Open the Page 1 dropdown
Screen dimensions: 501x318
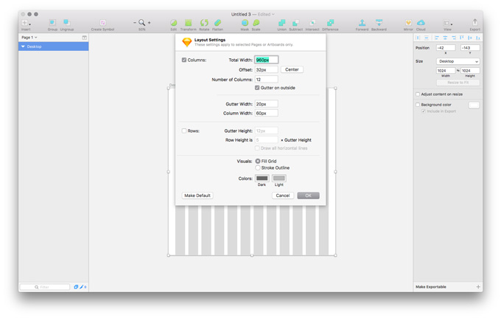click(29, 38)
